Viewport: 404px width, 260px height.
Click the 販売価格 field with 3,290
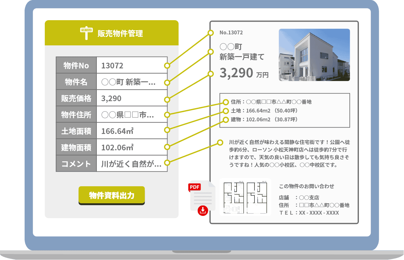[131, 98]
